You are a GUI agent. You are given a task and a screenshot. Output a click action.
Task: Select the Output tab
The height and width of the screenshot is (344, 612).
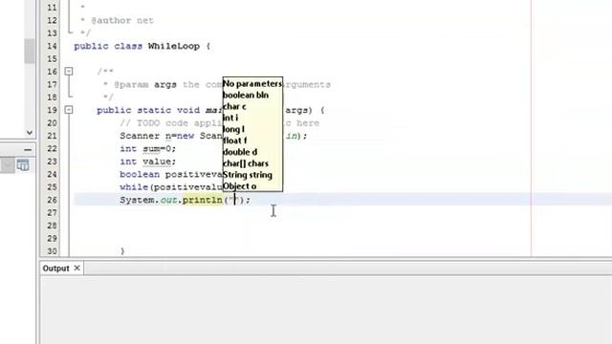(55, 269)
